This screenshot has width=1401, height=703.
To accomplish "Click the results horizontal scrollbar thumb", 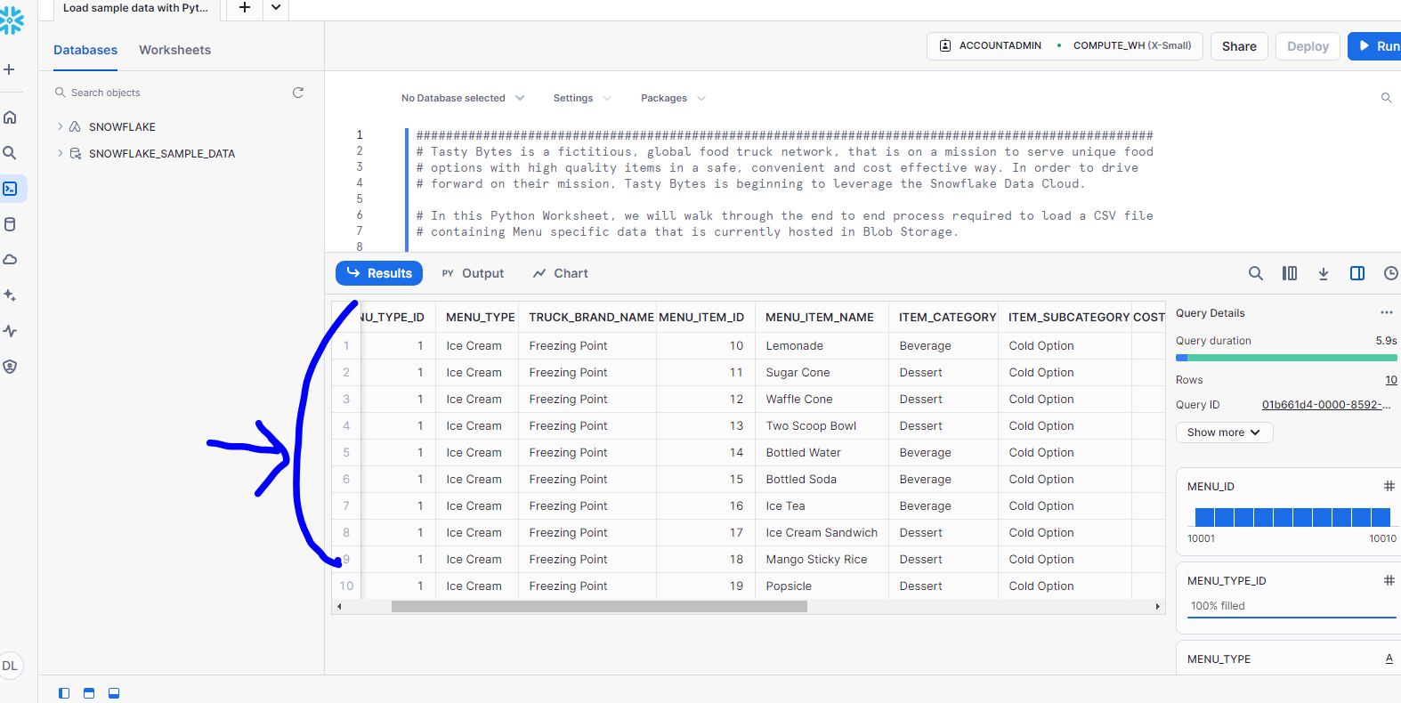I will 599,606.
